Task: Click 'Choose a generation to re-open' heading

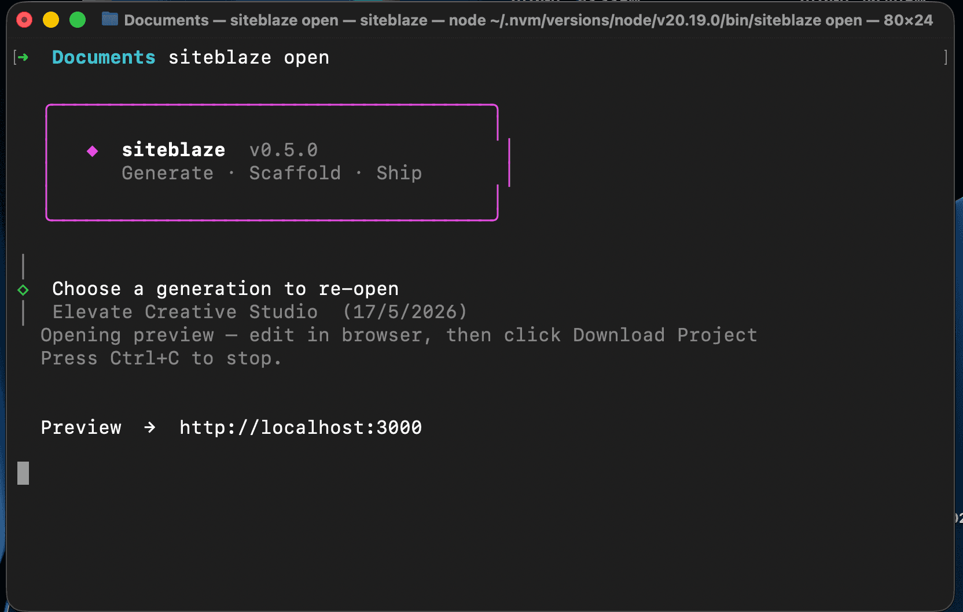Action: (226, 289)
